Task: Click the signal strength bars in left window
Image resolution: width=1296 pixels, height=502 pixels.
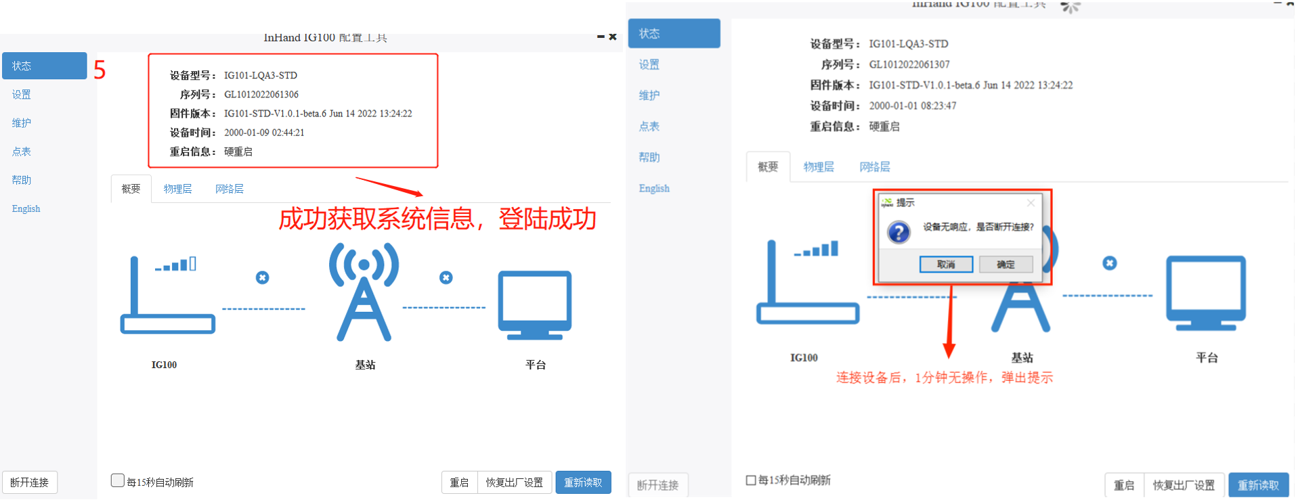Action: click(176, 264)
